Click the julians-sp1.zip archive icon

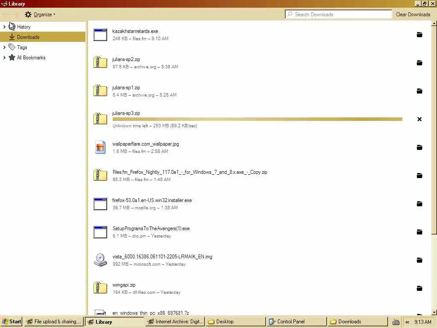click(x=100, y=91)
